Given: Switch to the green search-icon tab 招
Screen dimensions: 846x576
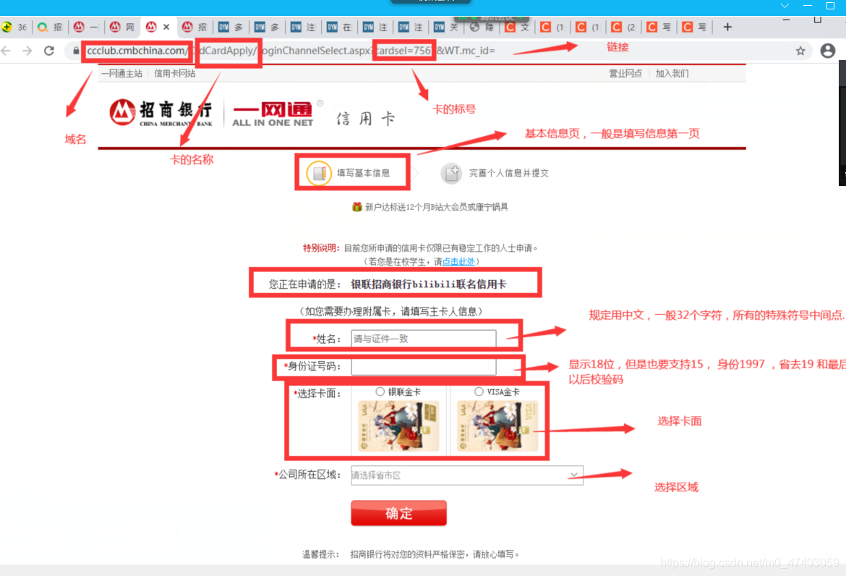Looking at the screenshot, I should pos(50,27).
